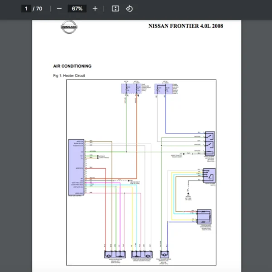Click the zoom out minus icon

pos(59,9)
